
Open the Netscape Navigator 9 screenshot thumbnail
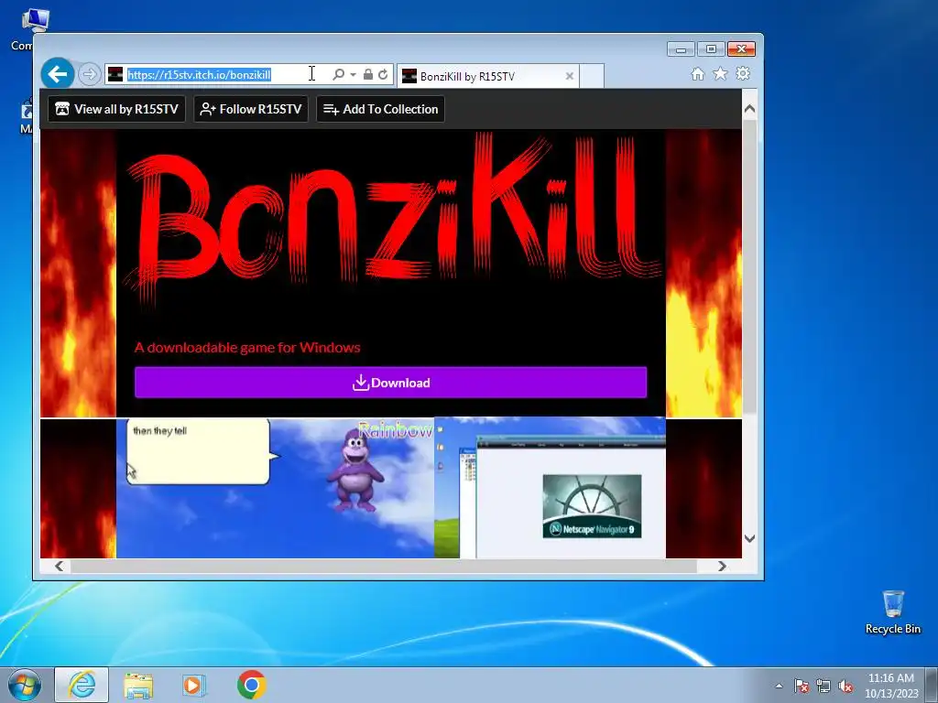point(550,488)
